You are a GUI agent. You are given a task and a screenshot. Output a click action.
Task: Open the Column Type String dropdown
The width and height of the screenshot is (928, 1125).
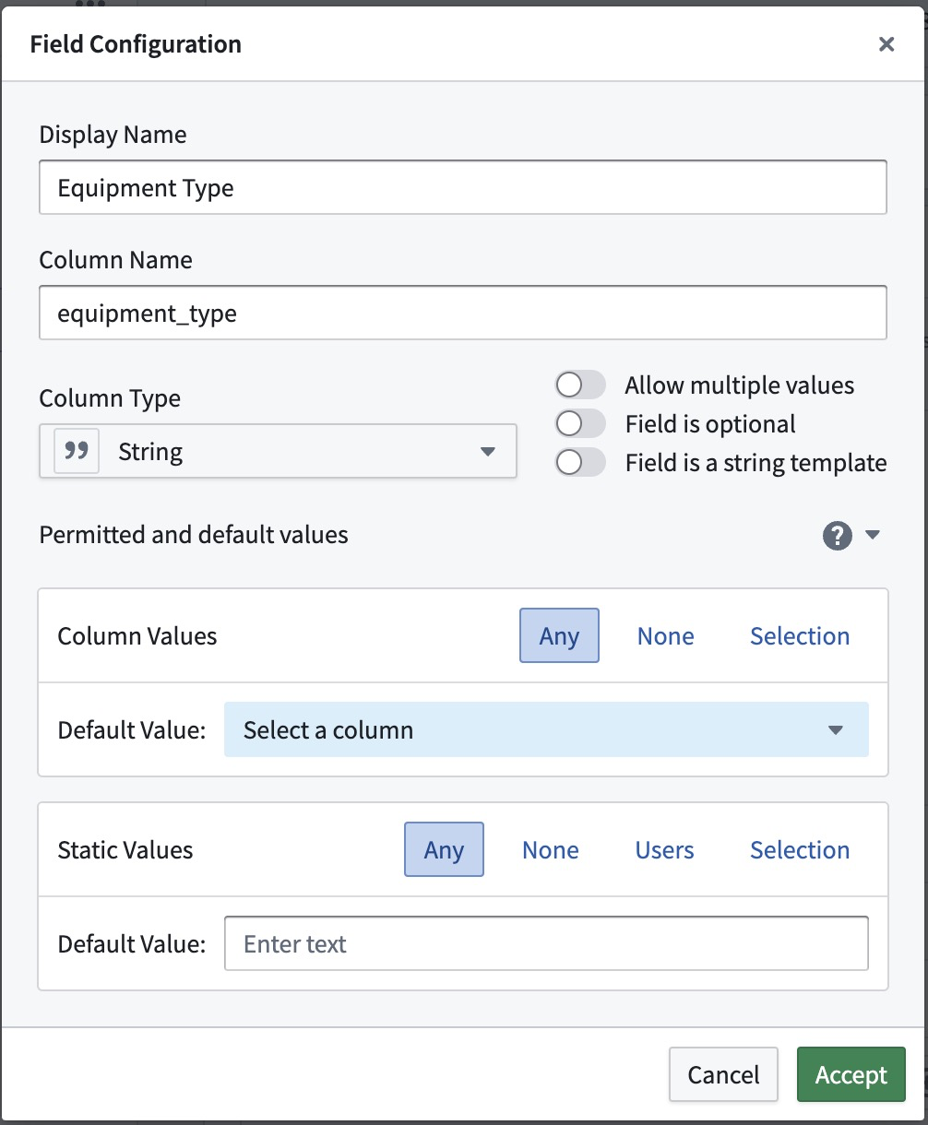[278, 452]
